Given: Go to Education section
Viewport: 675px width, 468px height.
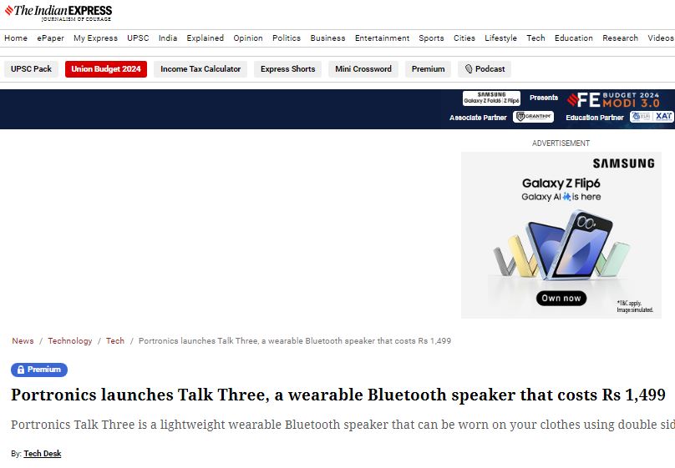Looking at the screenshot, I should tap(574, 38).
